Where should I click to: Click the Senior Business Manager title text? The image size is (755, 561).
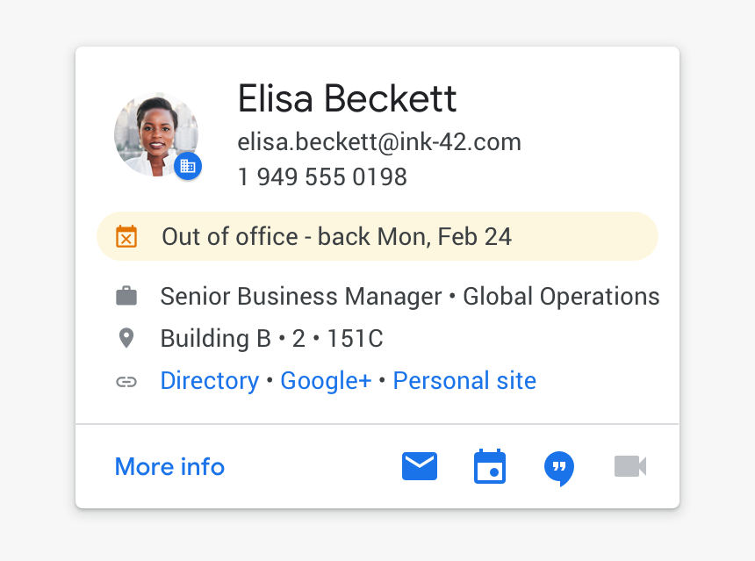click(x=300, y=297)
